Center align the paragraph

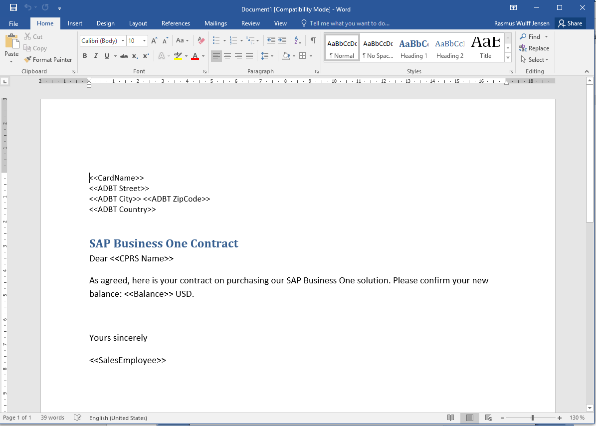[x=227, y=56]
